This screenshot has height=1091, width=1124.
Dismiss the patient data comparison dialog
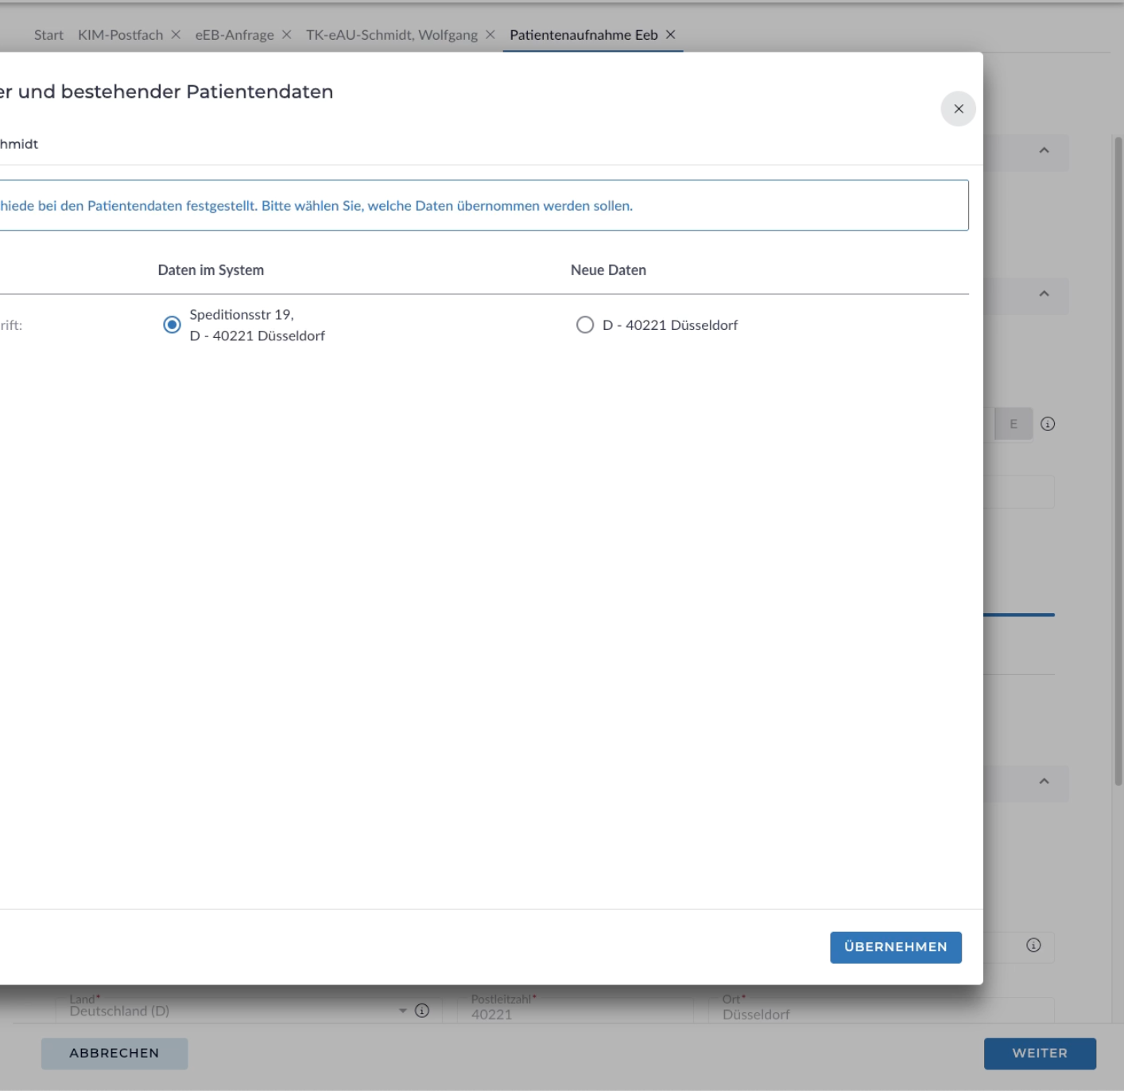tap(958, 109)
